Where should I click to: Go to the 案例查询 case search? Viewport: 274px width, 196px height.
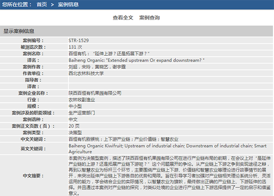(149, 18)
